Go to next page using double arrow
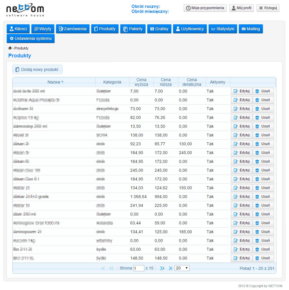This screenshot has width=289, height=290. pos(162,268)
